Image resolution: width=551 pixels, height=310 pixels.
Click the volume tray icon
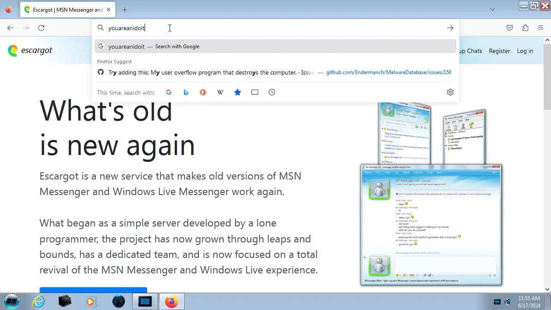(508, 302)
